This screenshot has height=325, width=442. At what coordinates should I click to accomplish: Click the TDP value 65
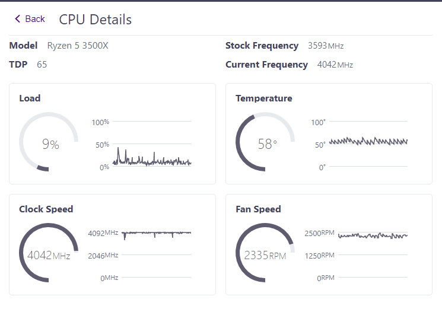tap(42, 65)
